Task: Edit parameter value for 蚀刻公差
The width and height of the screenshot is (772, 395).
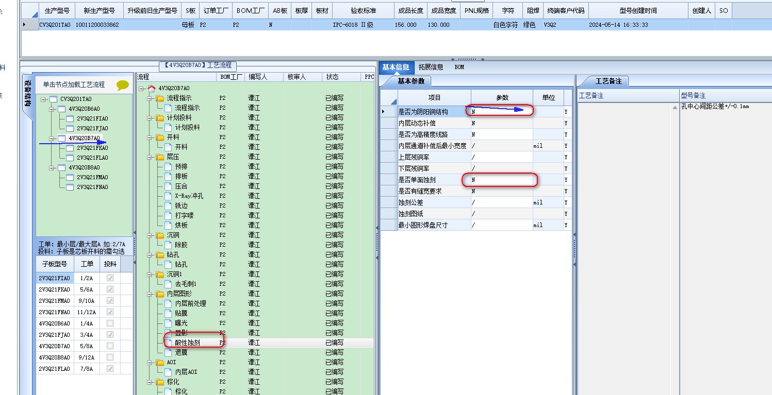Action: (502, 202)
